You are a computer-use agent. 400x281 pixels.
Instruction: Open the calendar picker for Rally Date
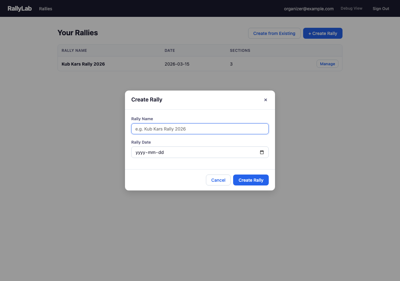262,152
